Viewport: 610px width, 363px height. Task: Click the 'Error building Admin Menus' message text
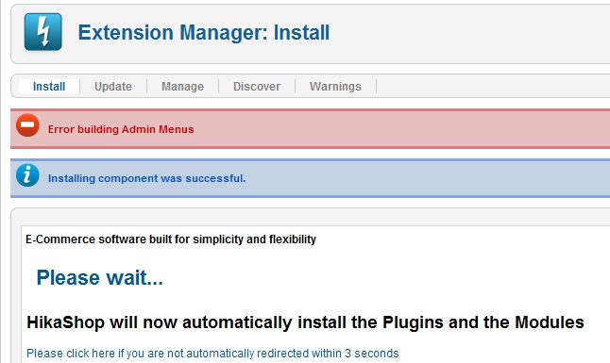(x=121, y=129)
